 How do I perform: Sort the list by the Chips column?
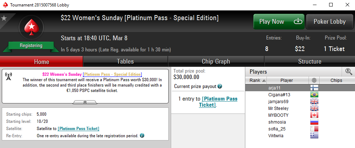pos(337,80)
